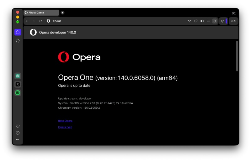Open sidebar three dots more menu
This screenshot has width=251, height=161.
pyautogui.click(x=18, y=140)
